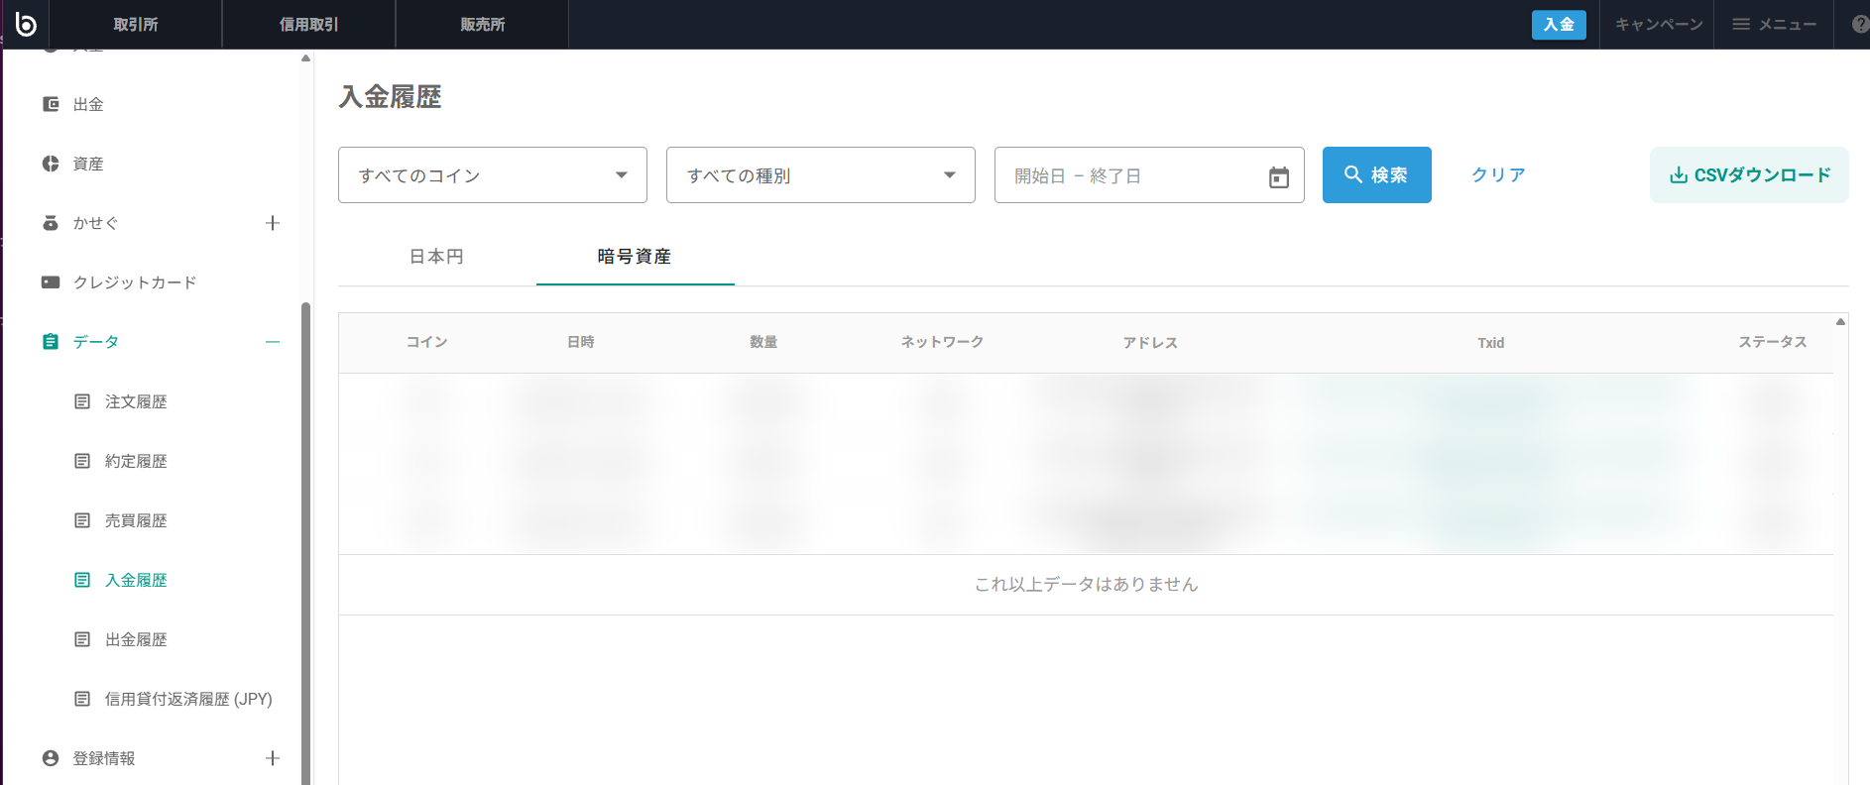
Task: Expand the 登録情報 section plus sign
Action: pos(273,758)
